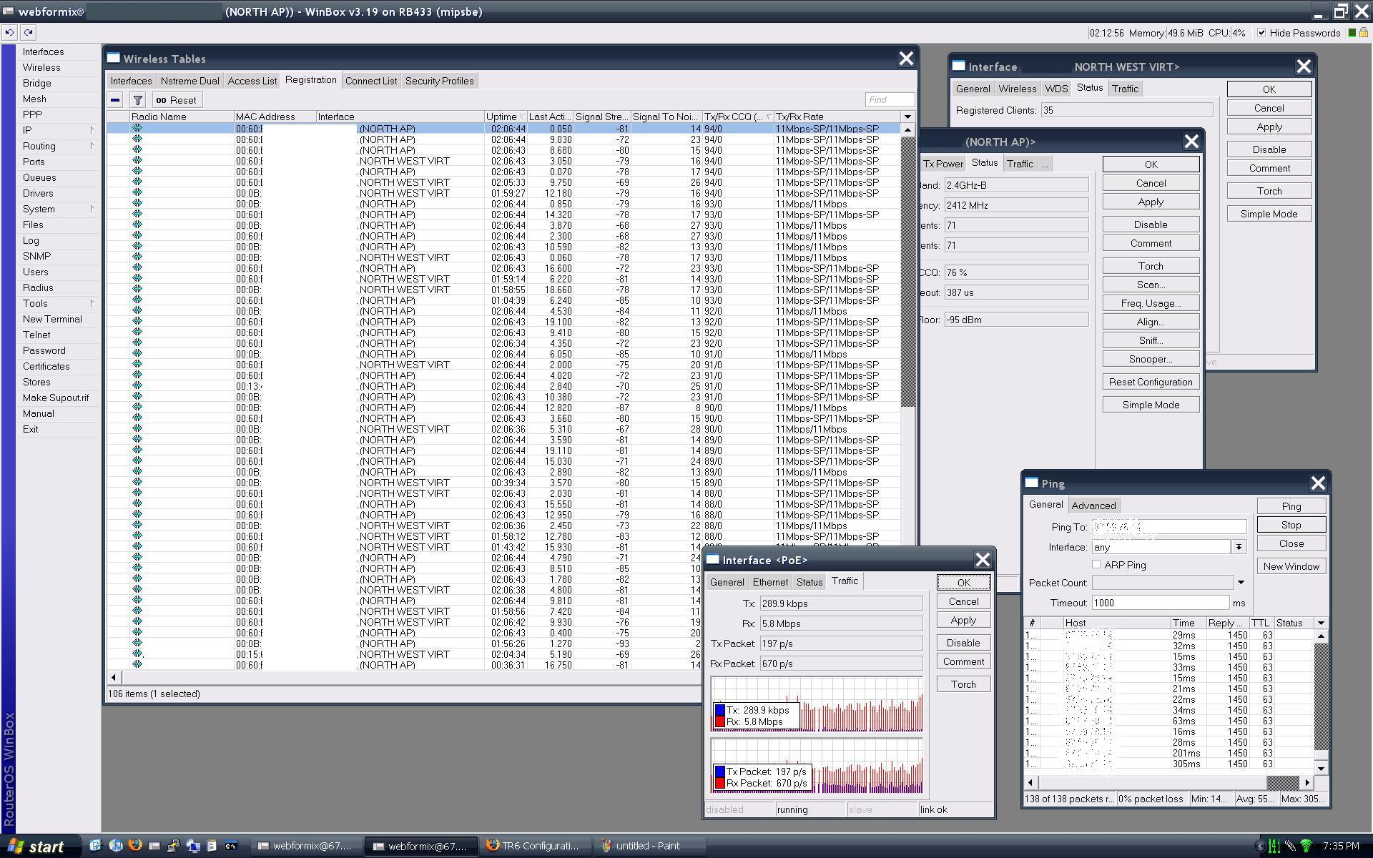Click the Firefox icon in quick launch
This screenshot has height=858, width=1373.
tap(134, 845)
